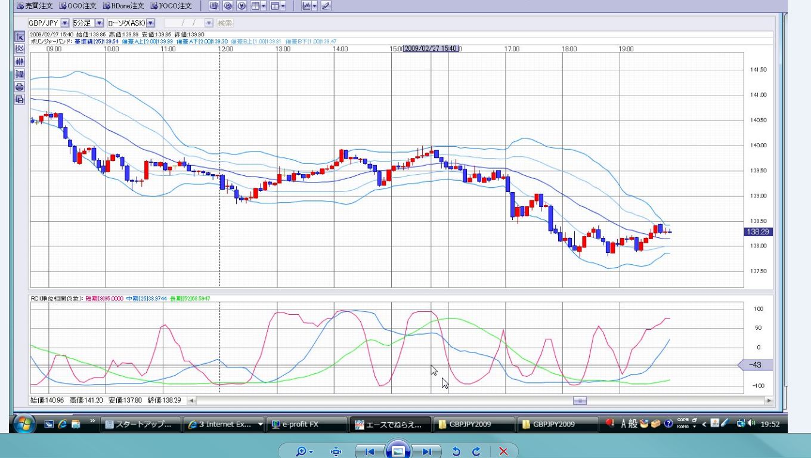Click the window layout icon in toolbar

tap(274, 6)
